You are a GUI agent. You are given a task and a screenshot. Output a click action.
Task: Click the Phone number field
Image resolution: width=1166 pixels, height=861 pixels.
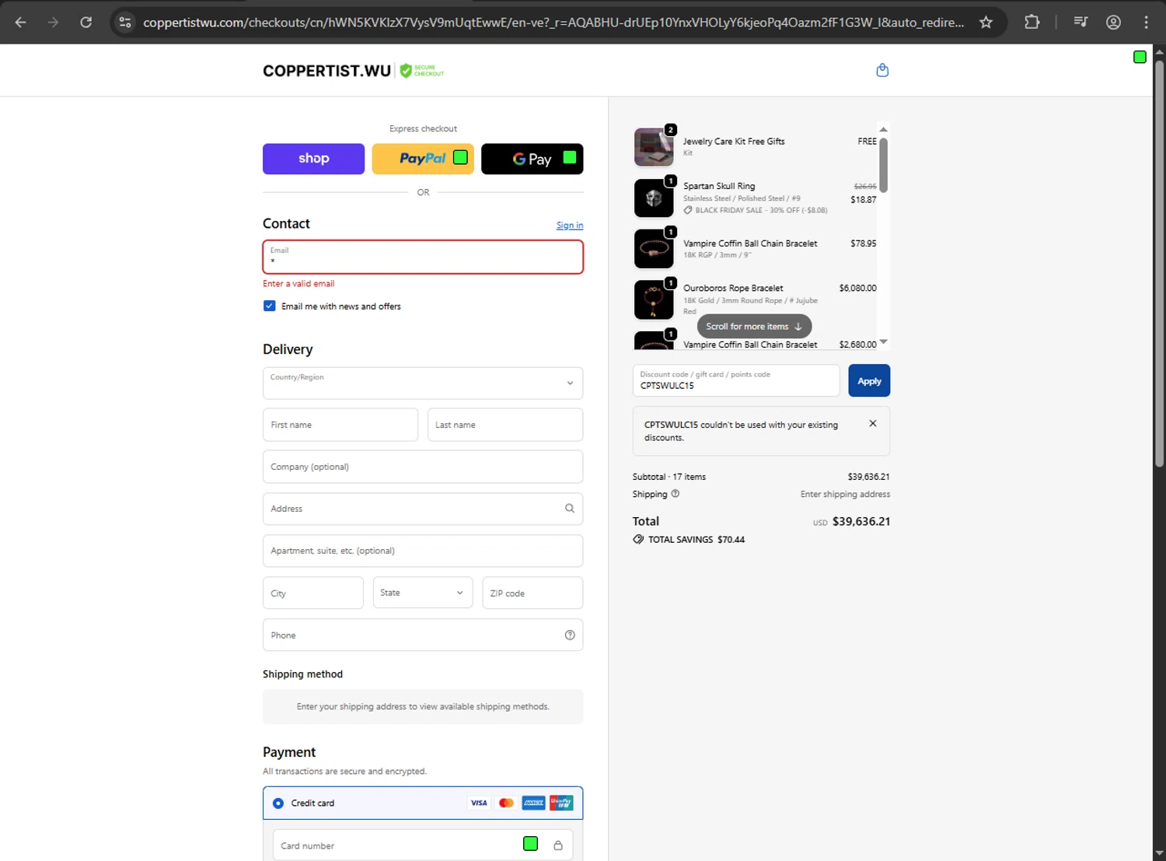pos(423,635)
